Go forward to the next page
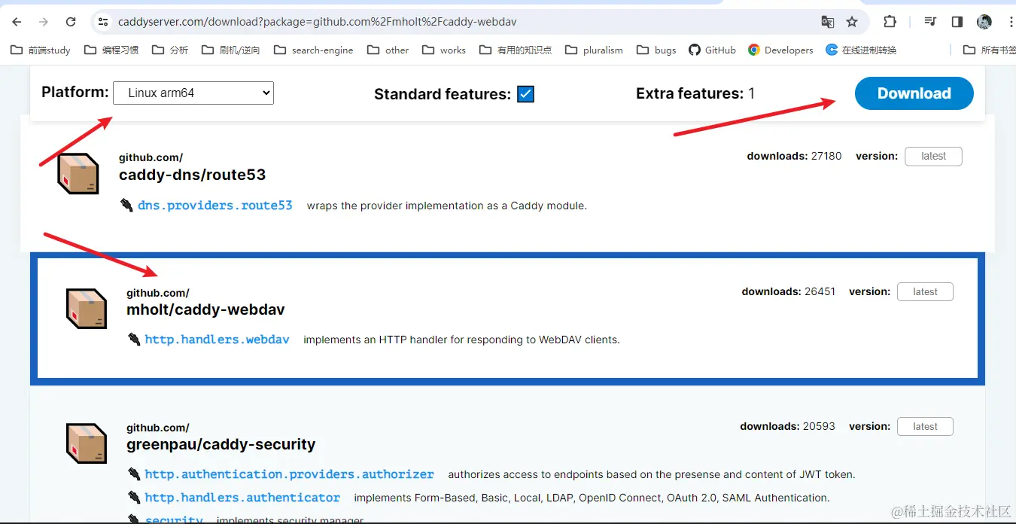Screen dimensions: 1016x524 (x=44, y=22)
